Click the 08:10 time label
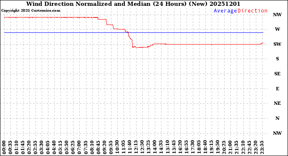 point(92,147)
